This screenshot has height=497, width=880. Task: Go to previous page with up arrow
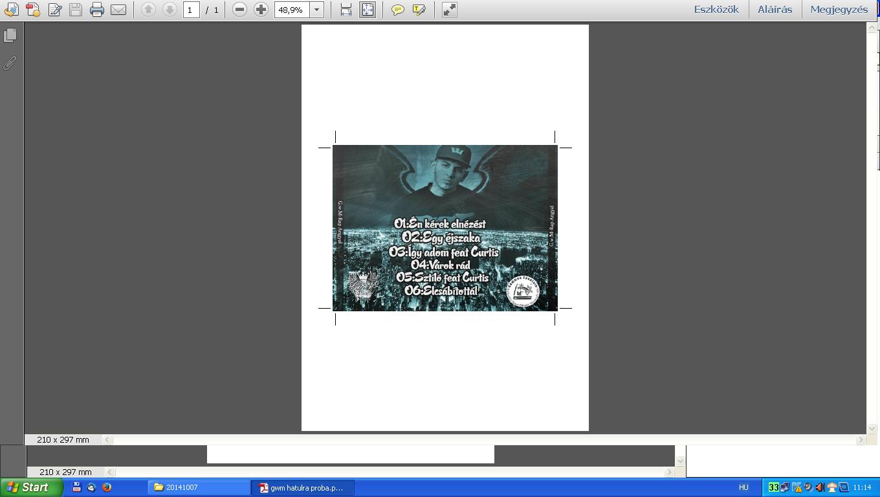(148, 10)
